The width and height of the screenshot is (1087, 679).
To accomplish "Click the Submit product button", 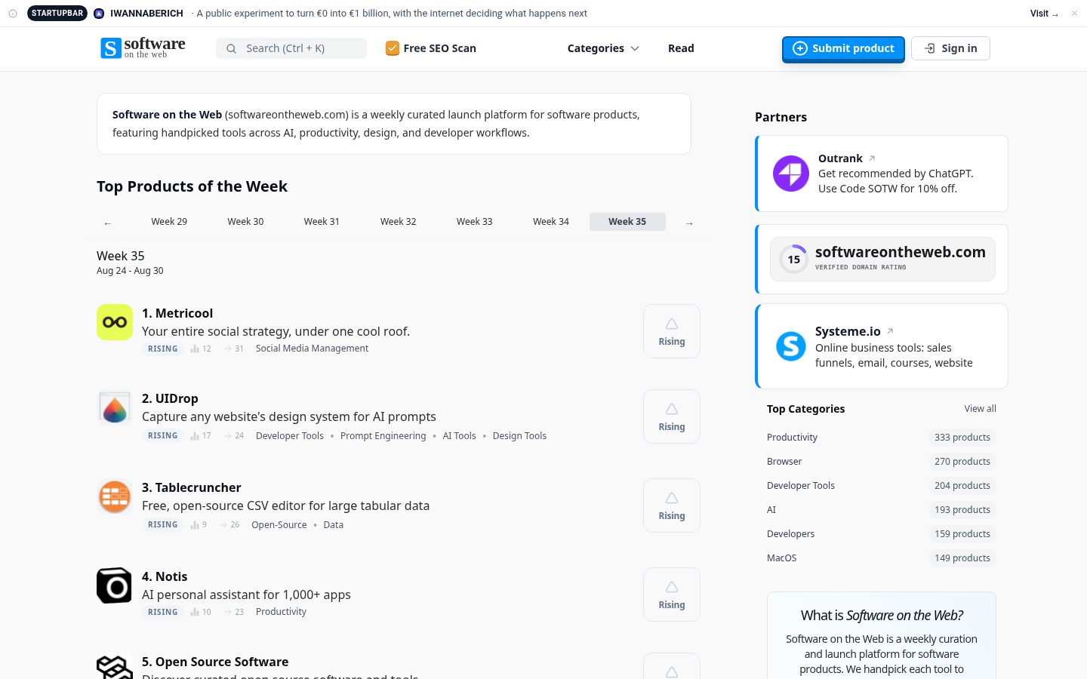I will pyautogui.click(x=843, y=48).
